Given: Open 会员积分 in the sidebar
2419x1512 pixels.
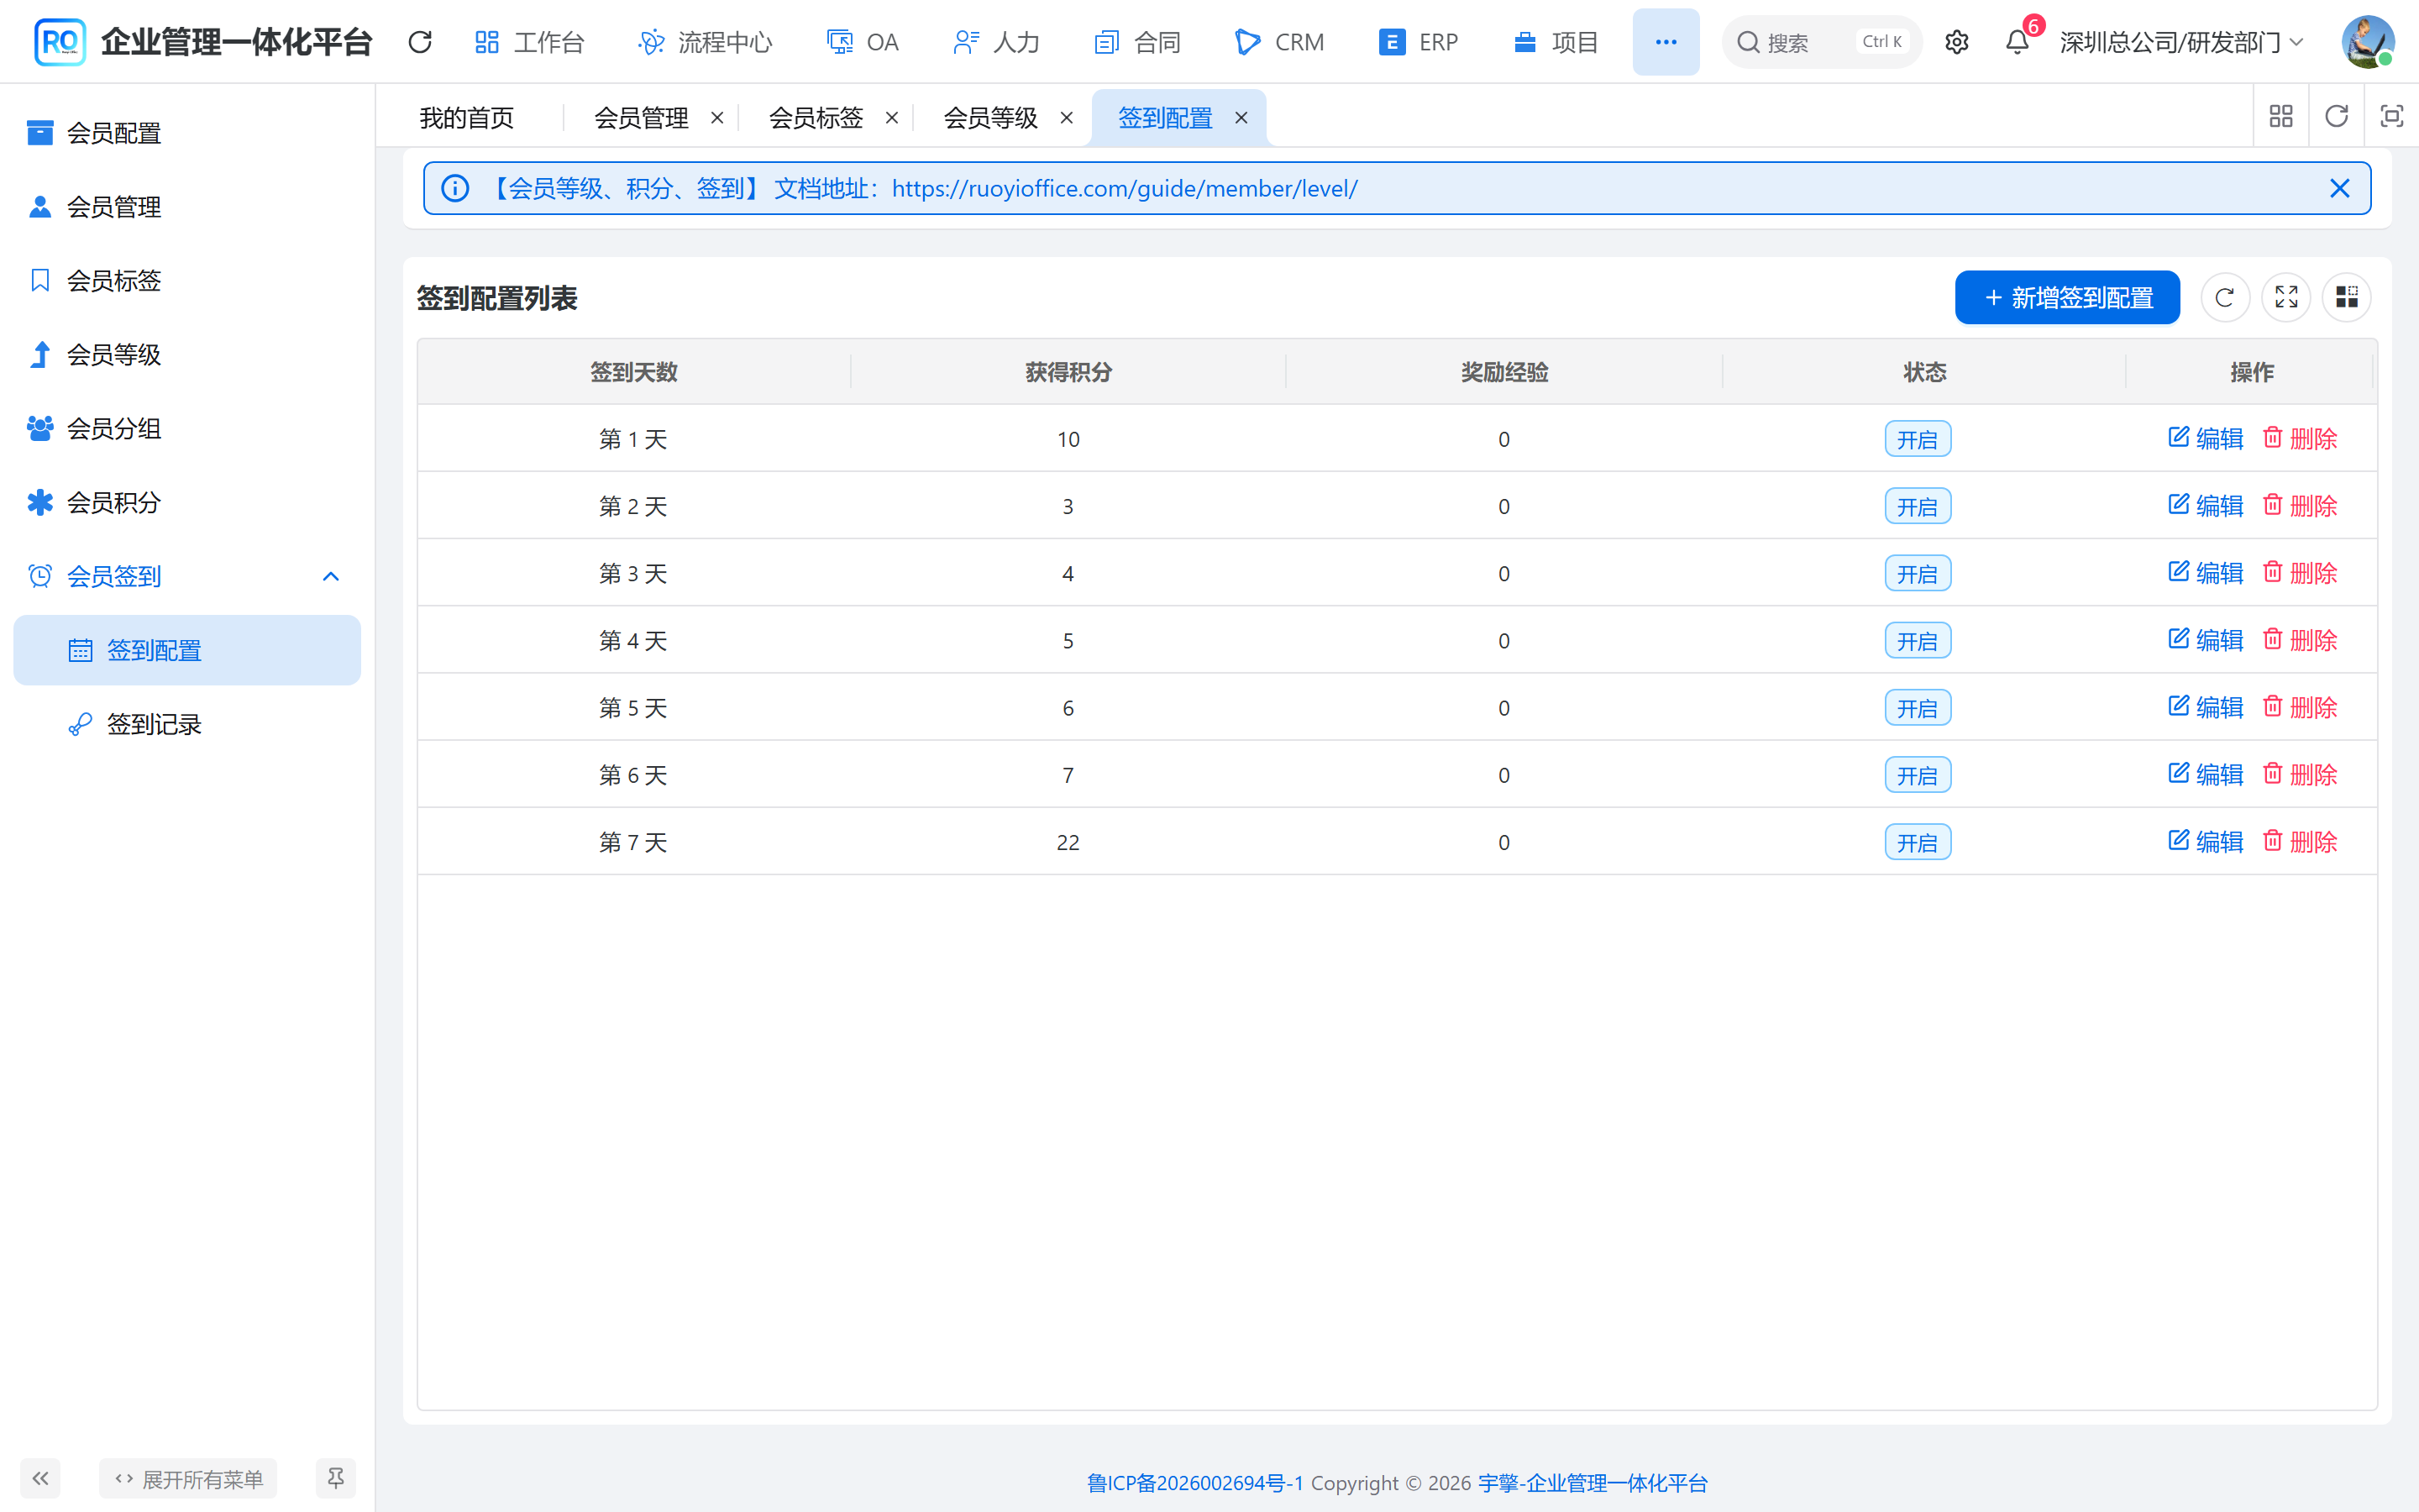Looking at the screenshot, I should click(x=187, y=502).
